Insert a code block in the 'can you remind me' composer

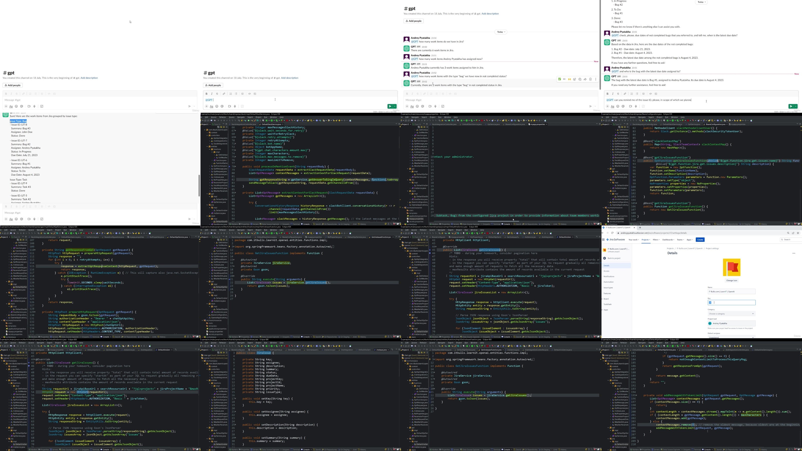pos(656,94)
